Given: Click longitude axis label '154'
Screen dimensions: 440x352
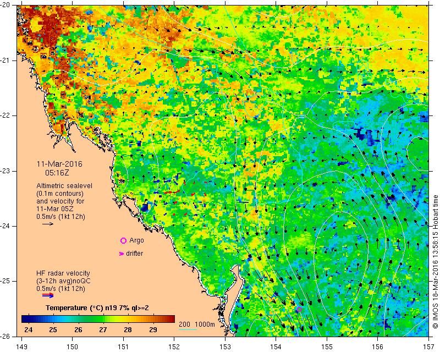Looking at the screenshot, I should [276, 347].
